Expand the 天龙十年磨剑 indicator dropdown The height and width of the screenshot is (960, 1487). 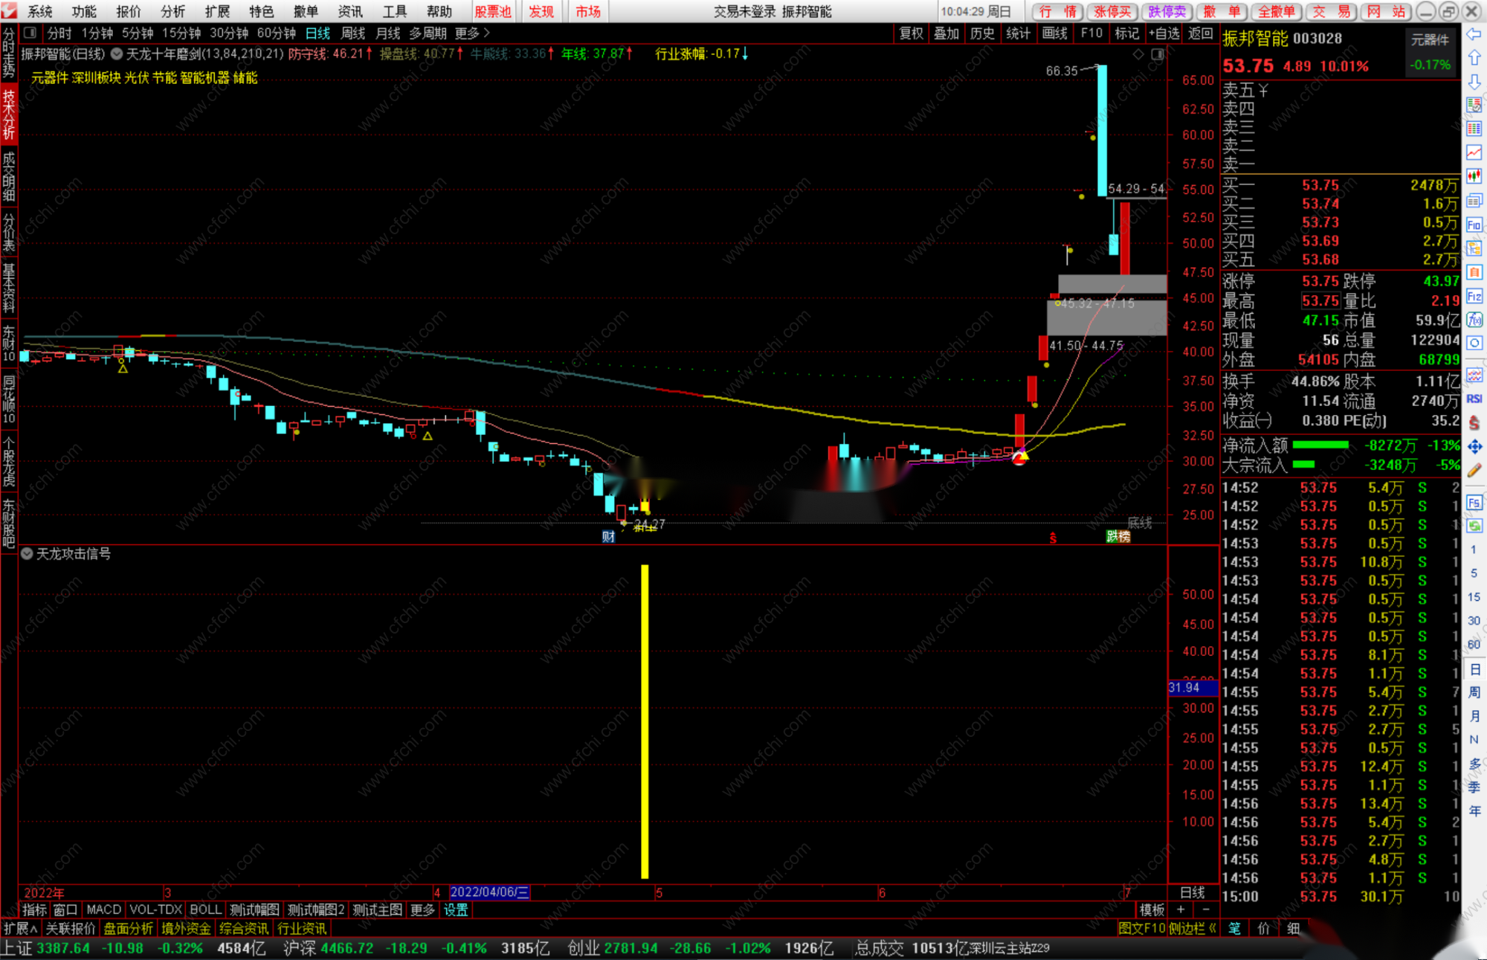117,54
